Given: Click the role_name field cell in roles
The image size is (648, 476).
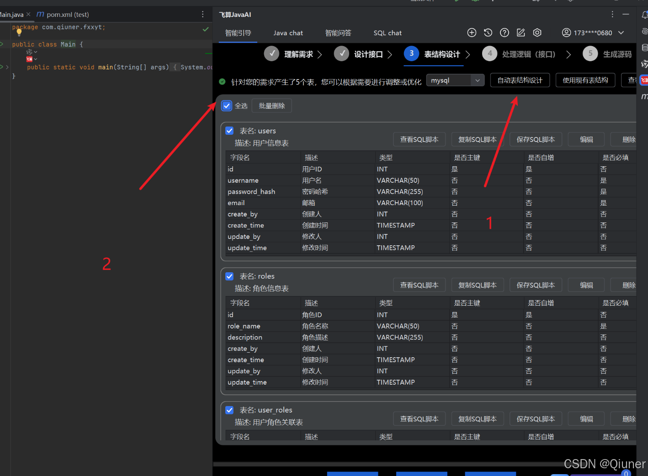Looking at the screenshot, I should coord(263,326).
